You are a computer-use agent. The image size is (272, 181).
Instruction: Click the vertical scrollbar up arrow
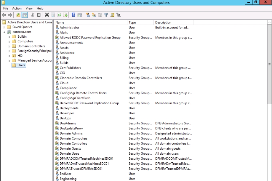(269, 22)
